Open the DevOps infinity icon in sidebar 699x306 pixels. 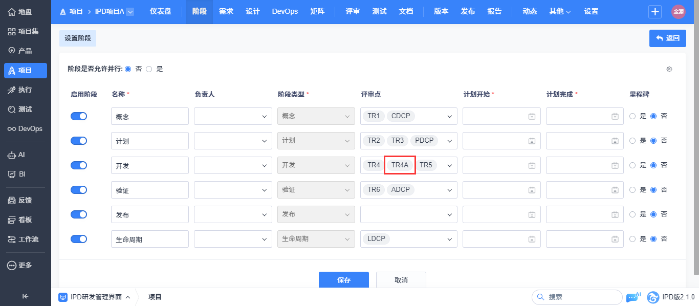click(x=11, y=128)
